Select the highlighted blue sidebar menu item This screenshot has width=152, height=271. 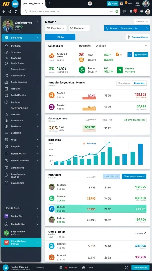pos(21,38)
